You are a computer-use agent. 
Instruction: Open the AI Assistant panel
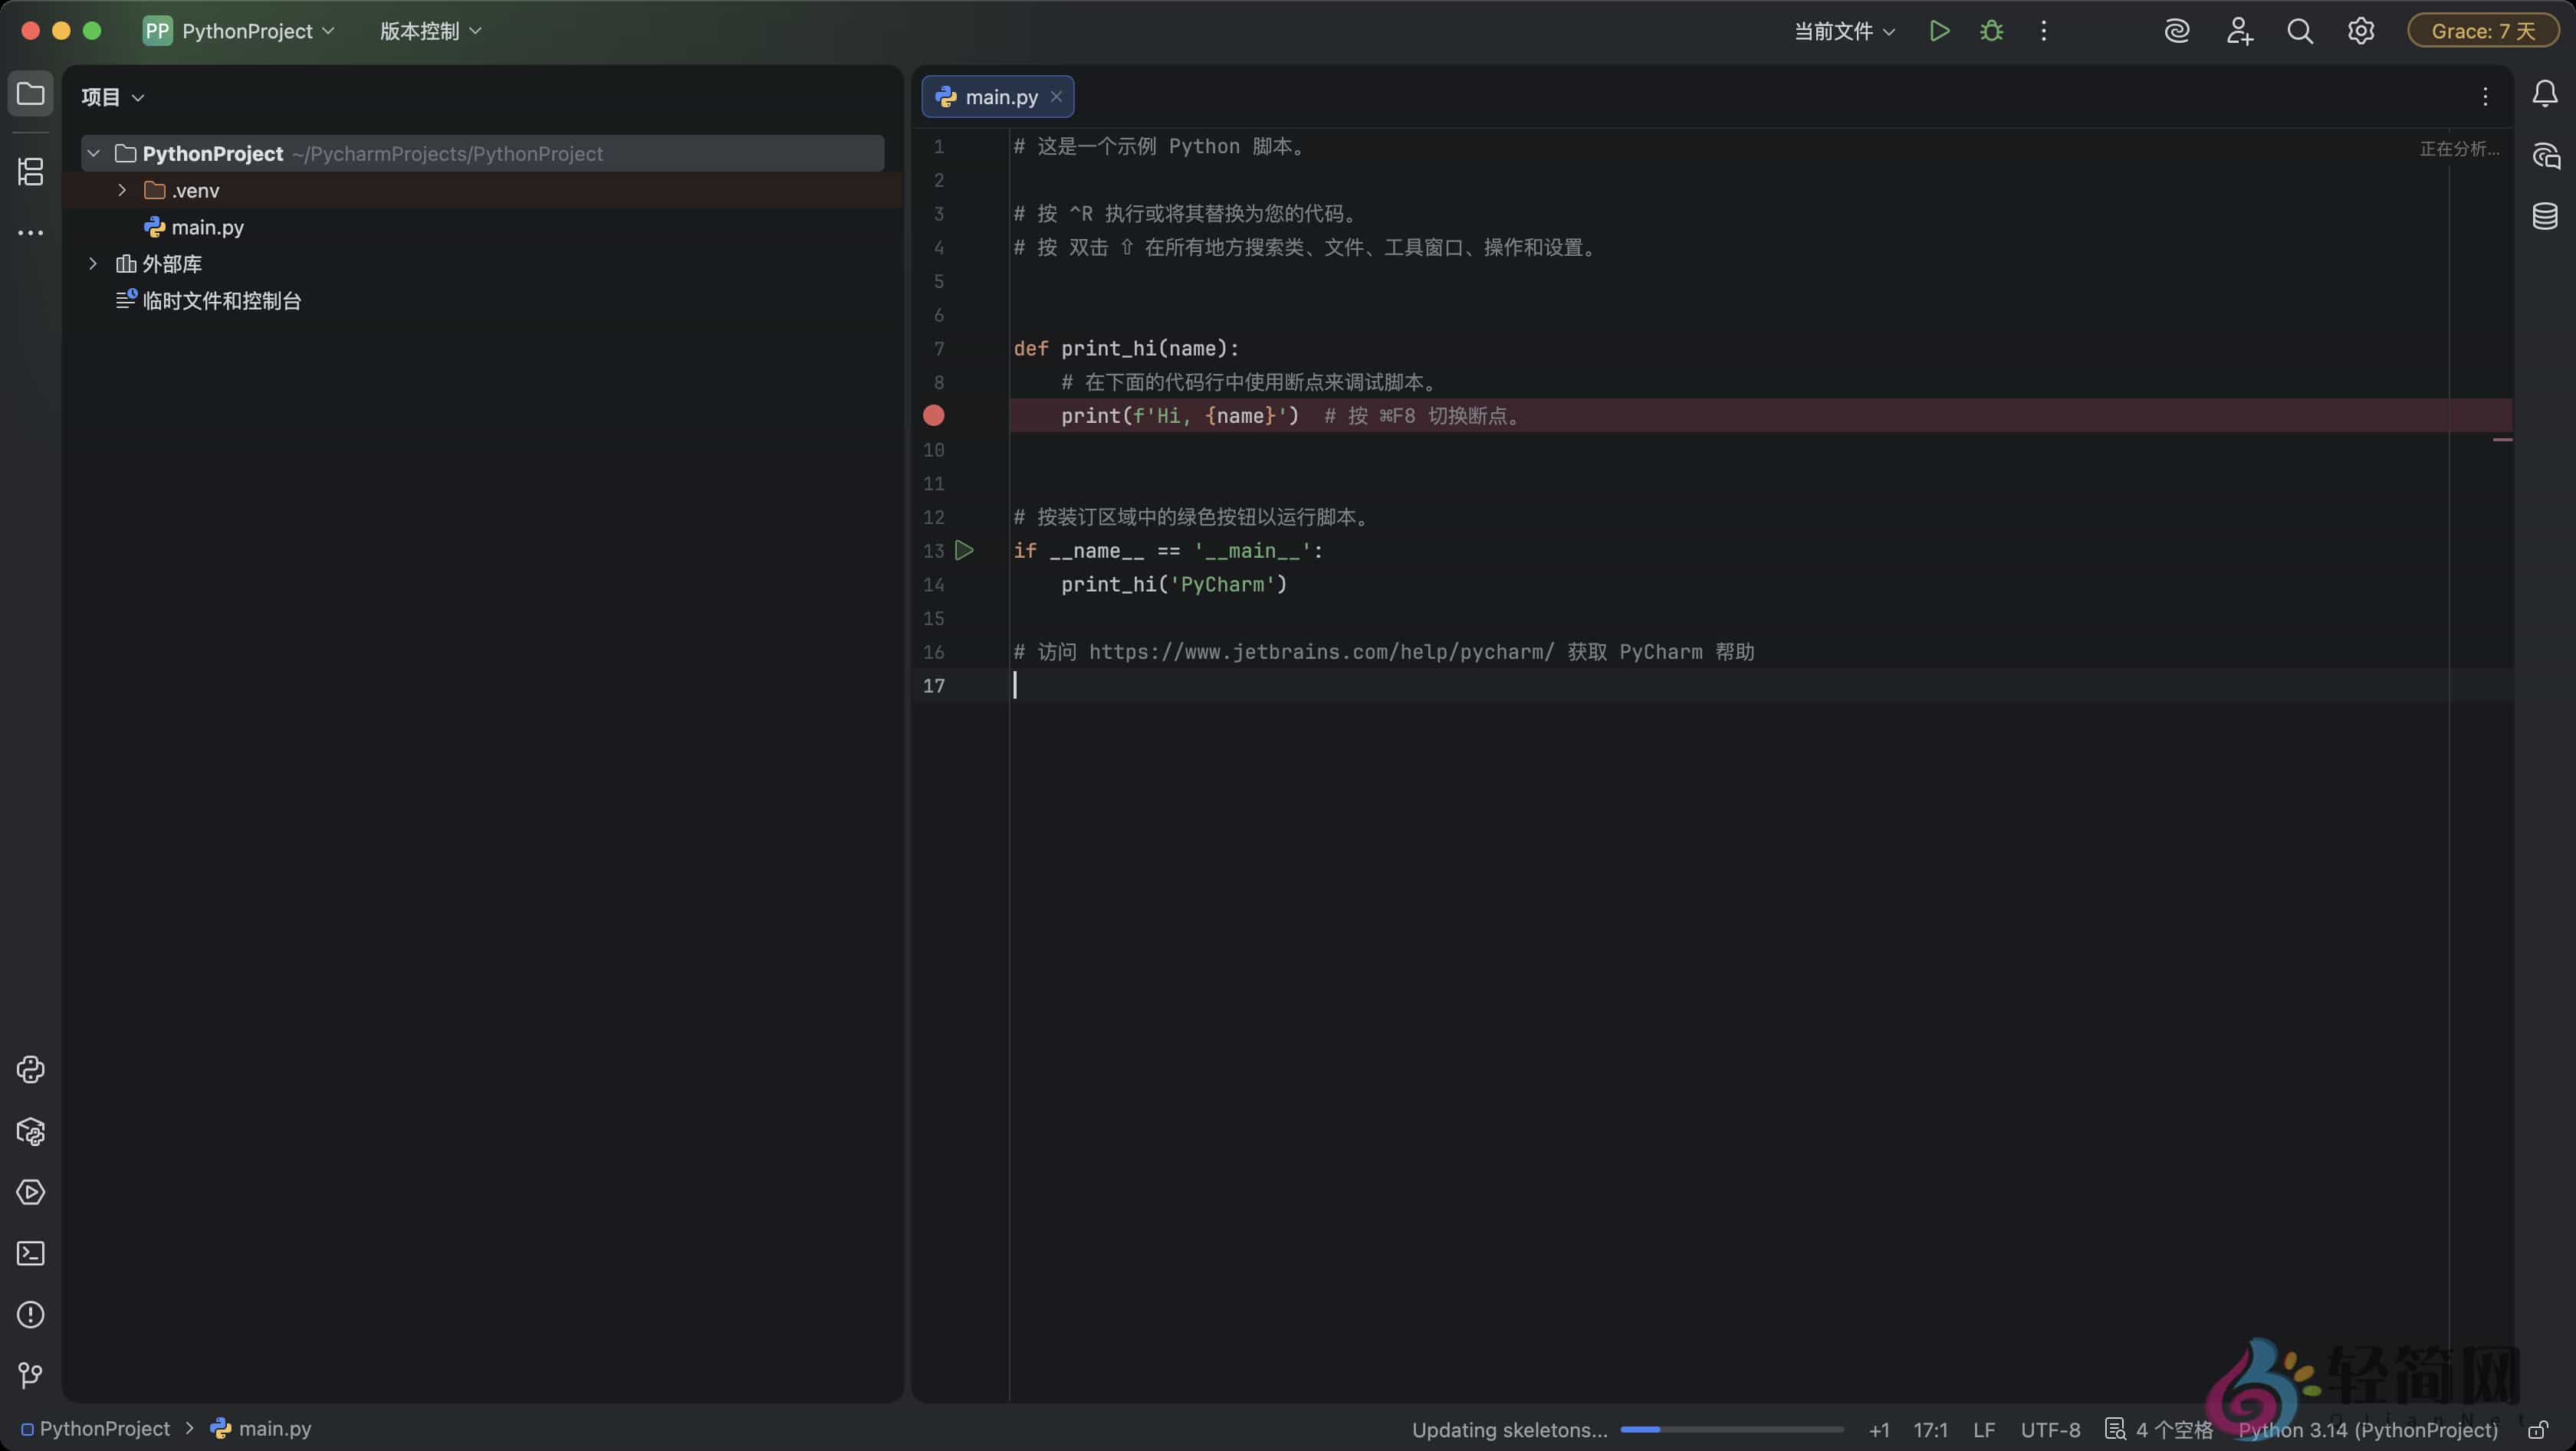pyautogui.click(x=2546, y=155)
